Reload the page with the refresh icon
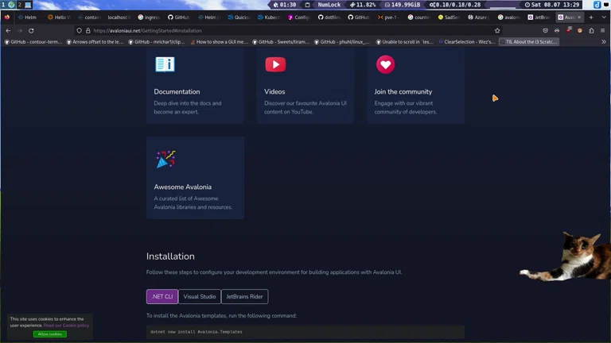The height and width of the screenshot is (343, 611). [31, 30]
